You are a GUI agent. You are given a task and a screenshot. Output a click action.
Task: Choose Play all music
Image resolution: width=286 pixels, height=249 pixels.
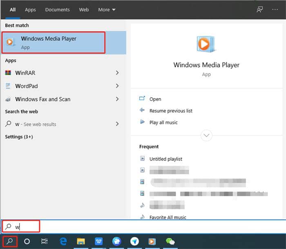[163, 123]
